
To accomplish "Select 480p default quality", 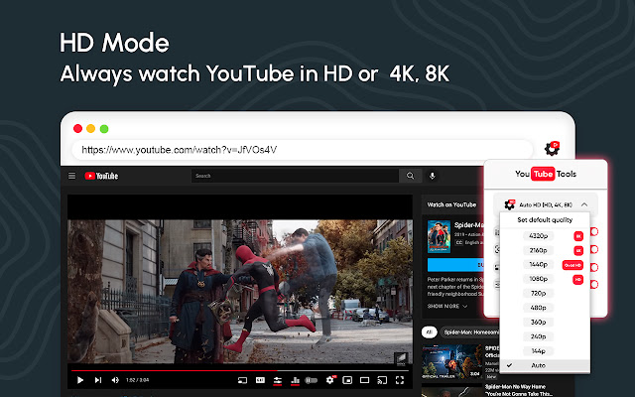I will click(x=538, y=308).
